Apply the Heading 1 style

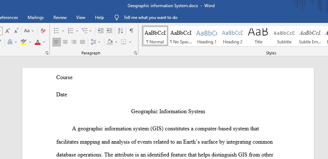[x=207, y=36]
